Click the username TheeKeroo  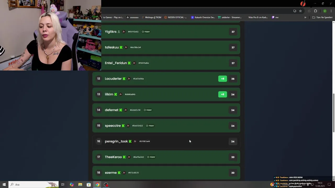click(113, 157)
